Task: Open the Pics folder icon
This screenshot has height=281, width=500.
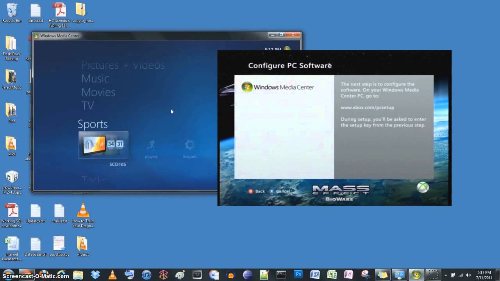Action: (12, 113)
